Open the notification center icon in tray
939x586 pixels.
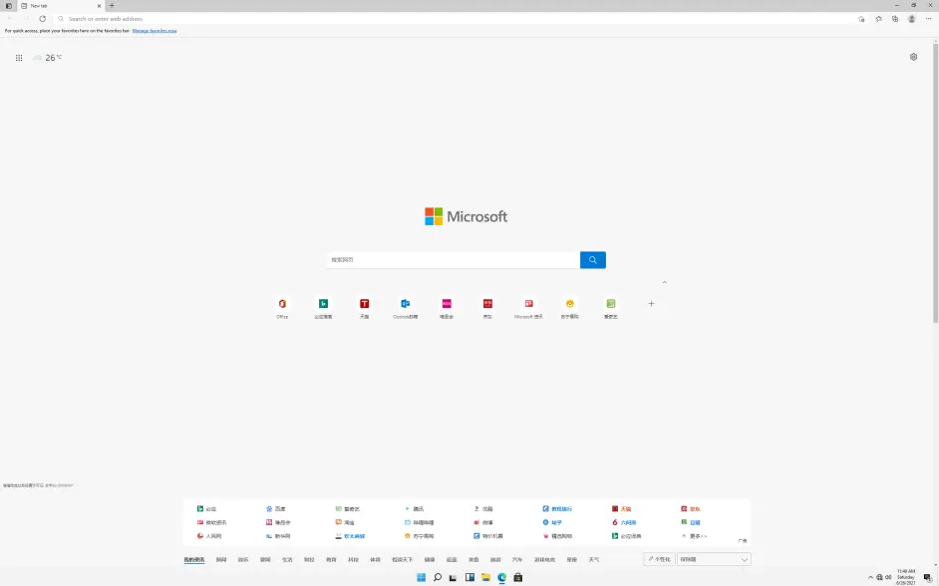tap(928, 577)
